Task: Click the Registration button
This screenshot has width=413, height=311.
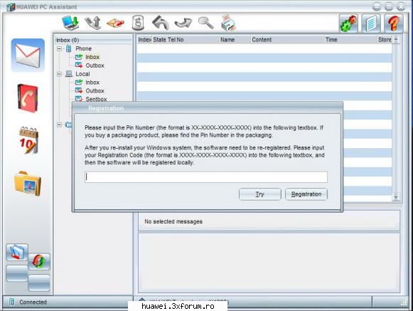Action: tap(306, 194)
